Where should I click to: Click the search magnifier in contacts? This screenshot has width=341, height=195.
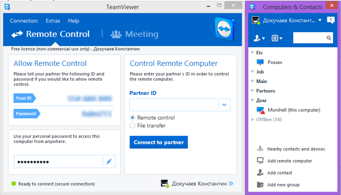(x=329, y=38)
